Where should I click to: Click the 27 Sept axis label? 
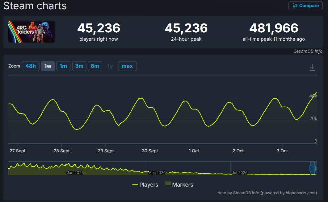coord(18,151)
